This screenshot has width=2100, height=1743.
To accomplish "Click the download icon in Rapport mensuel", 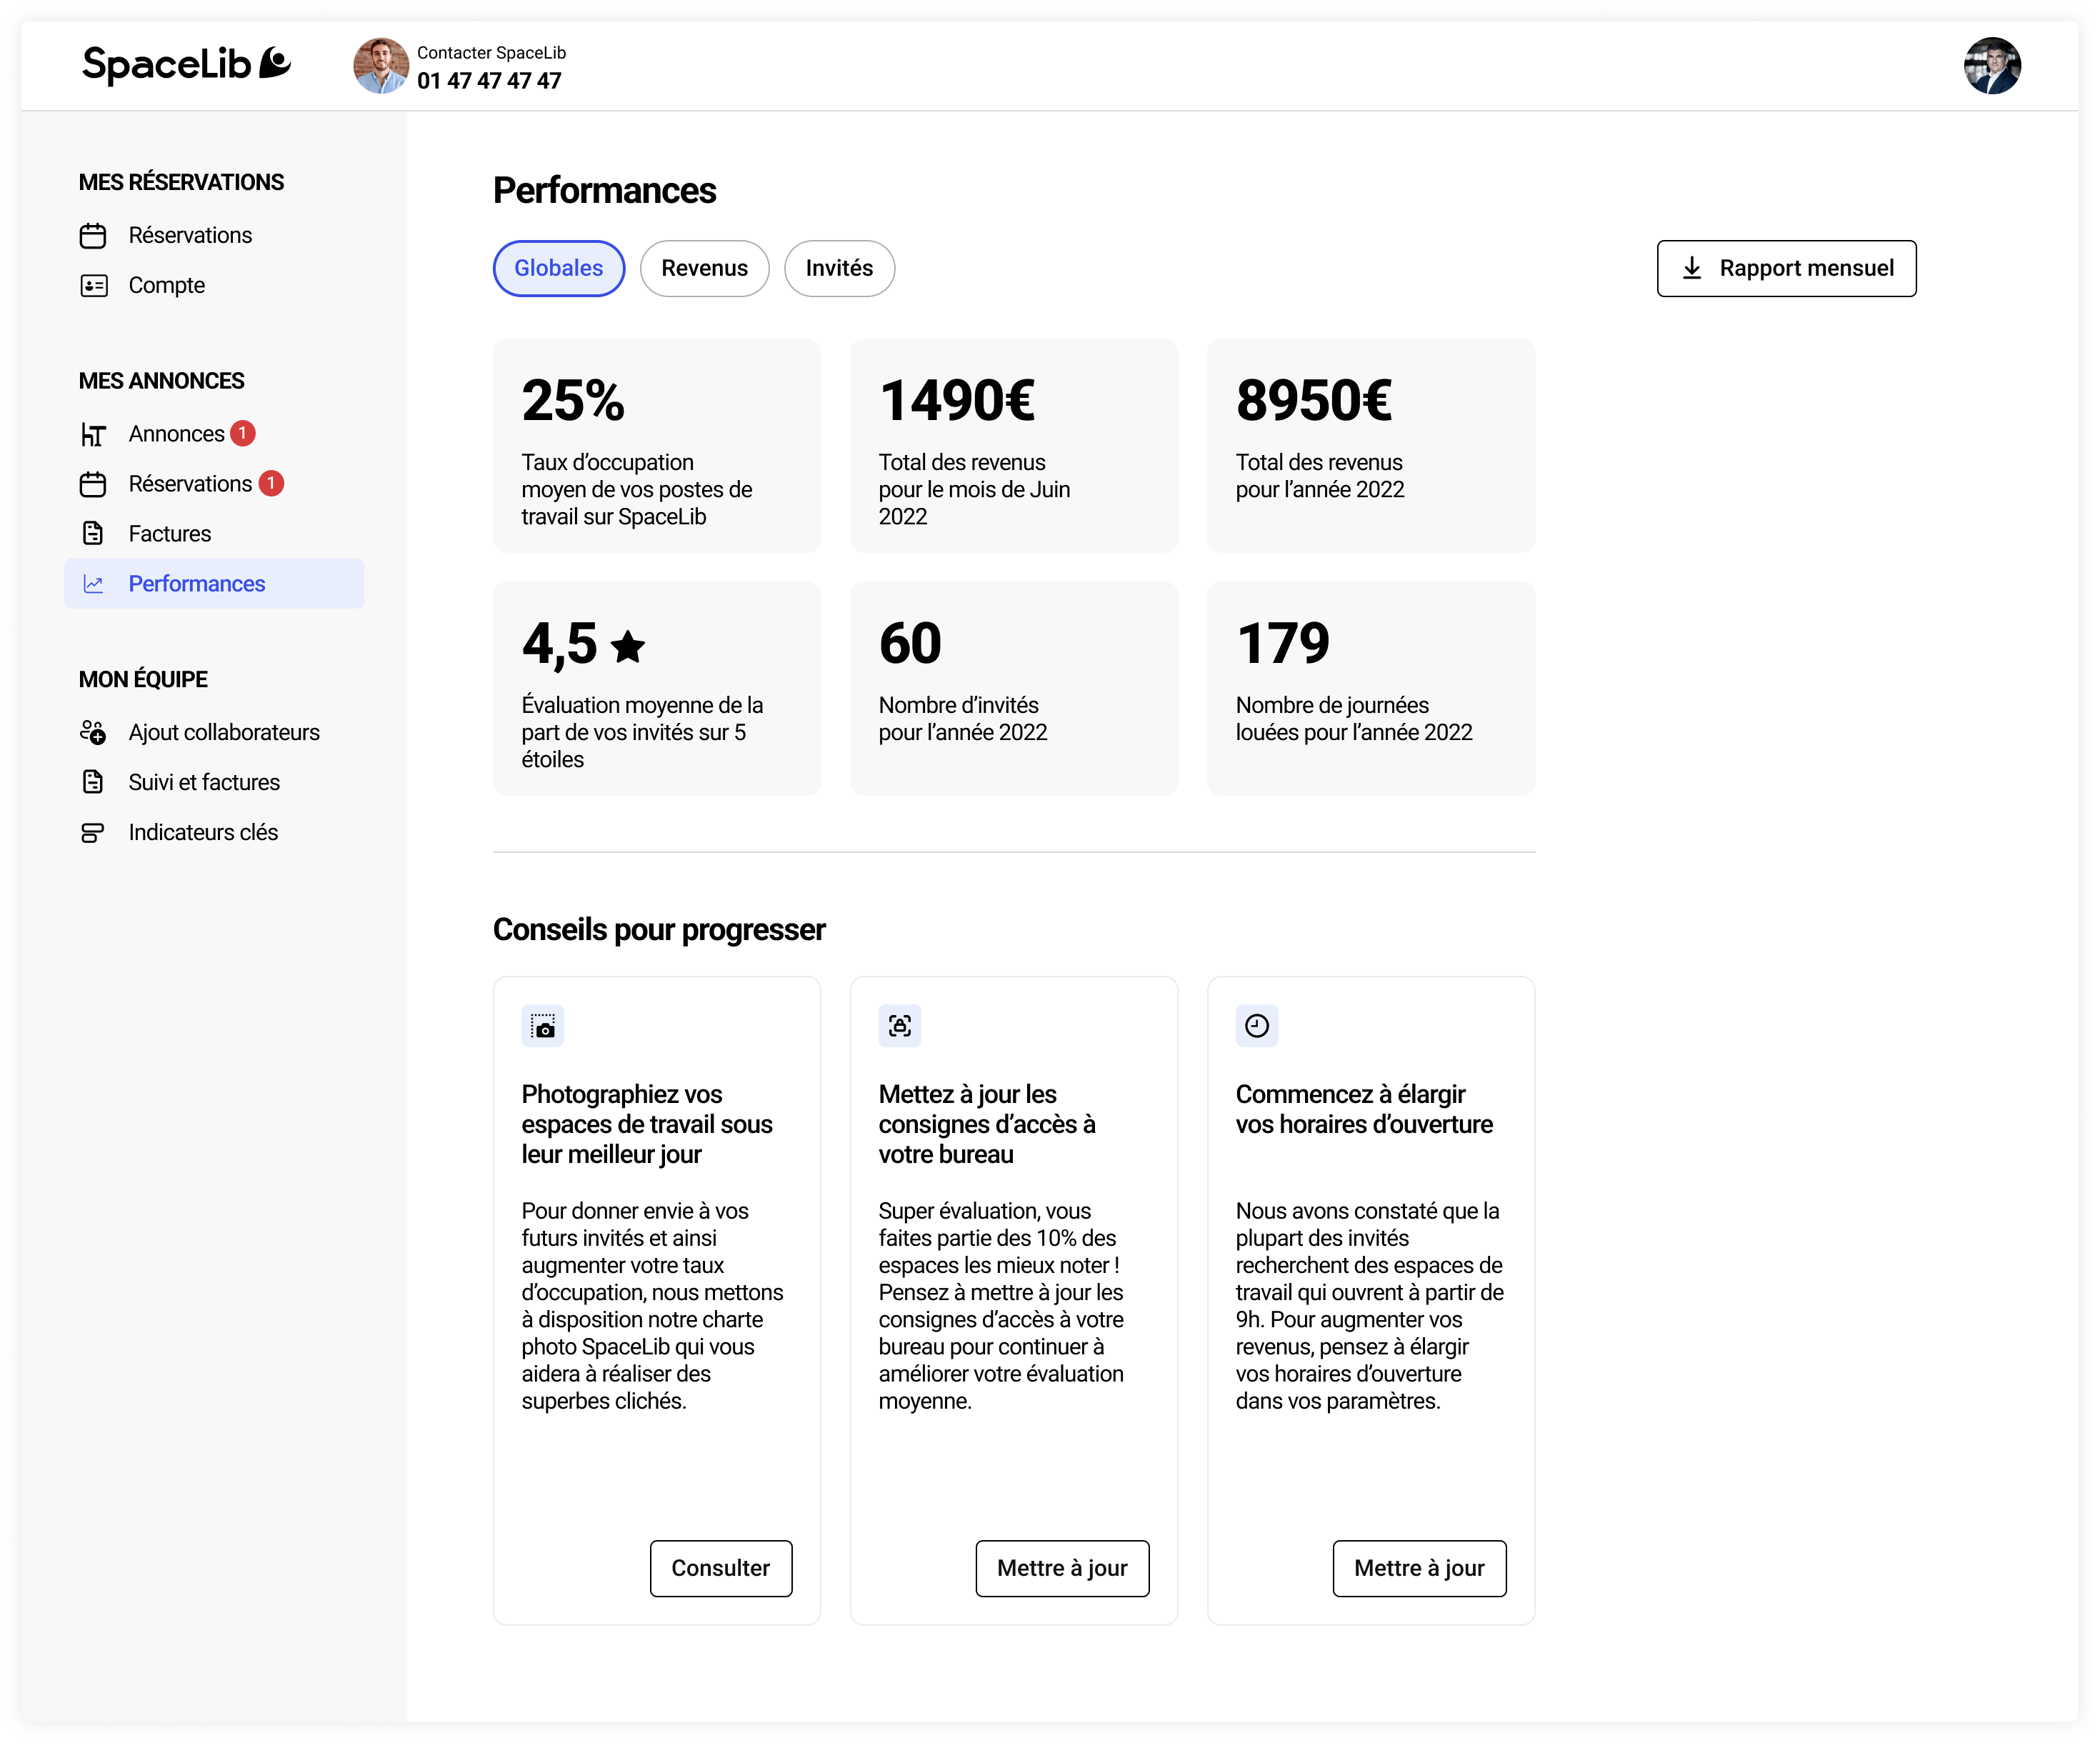I will click(x=1691, y=268).
